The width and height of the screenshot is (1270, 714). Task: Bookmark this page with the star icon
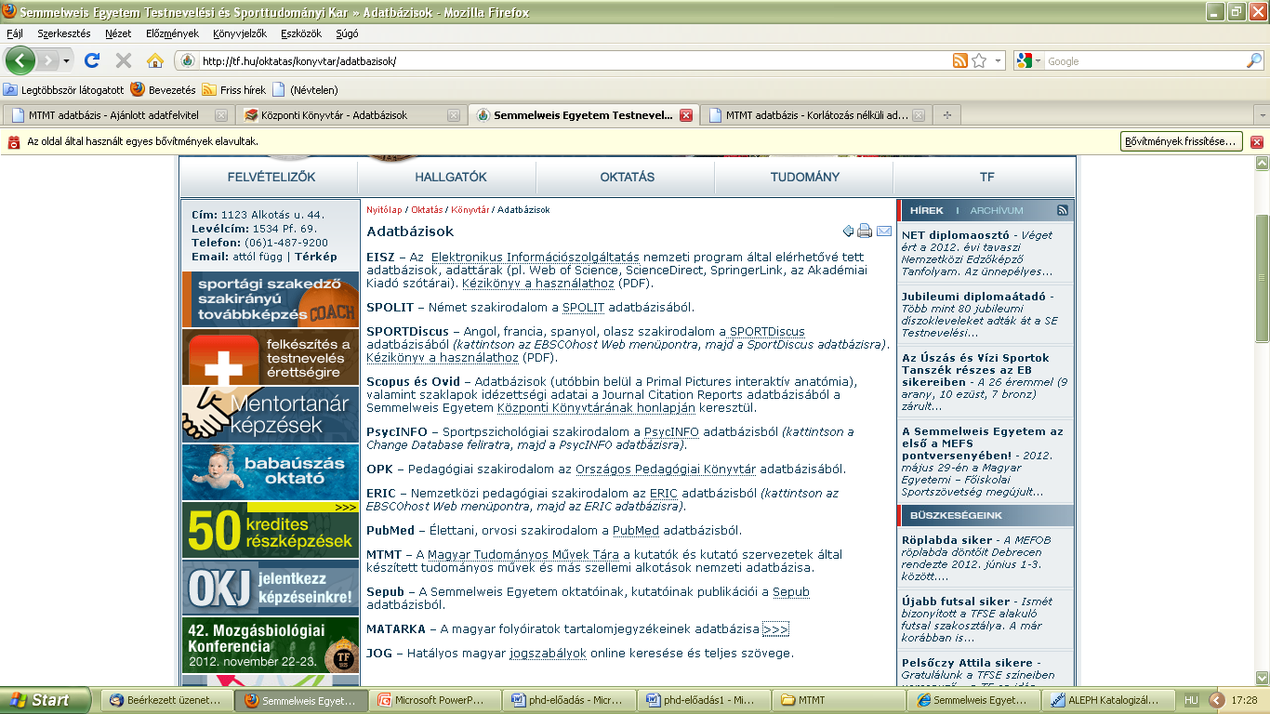point(979,60)
